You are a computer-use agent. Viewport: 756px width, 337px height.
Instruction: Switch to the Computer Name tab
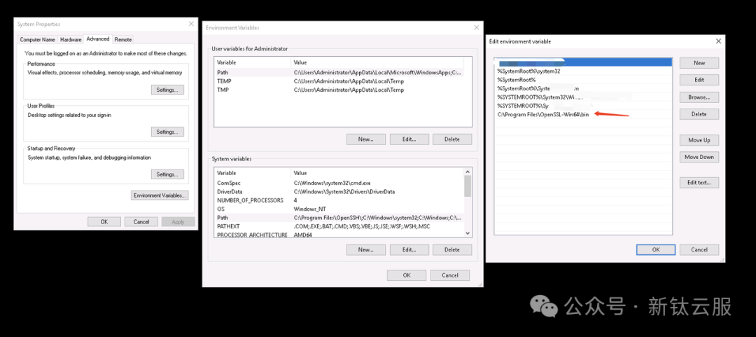pyautogui.click(x=37, y=40)
